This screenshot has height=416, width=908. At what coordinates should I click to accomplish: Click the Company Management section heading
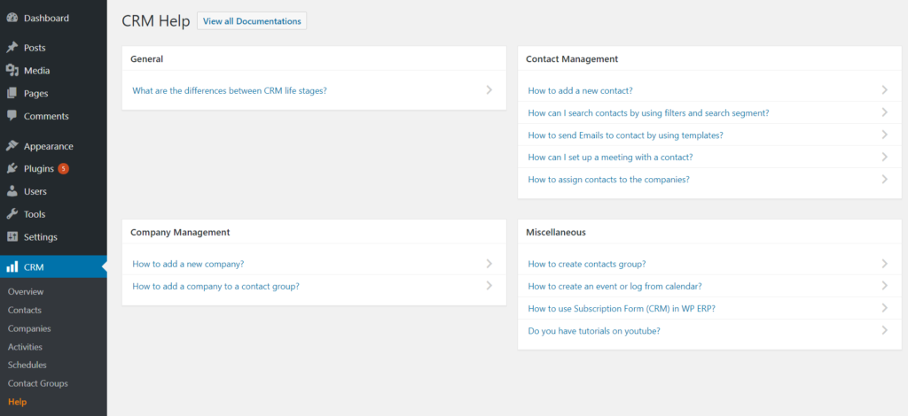point(180,232)
